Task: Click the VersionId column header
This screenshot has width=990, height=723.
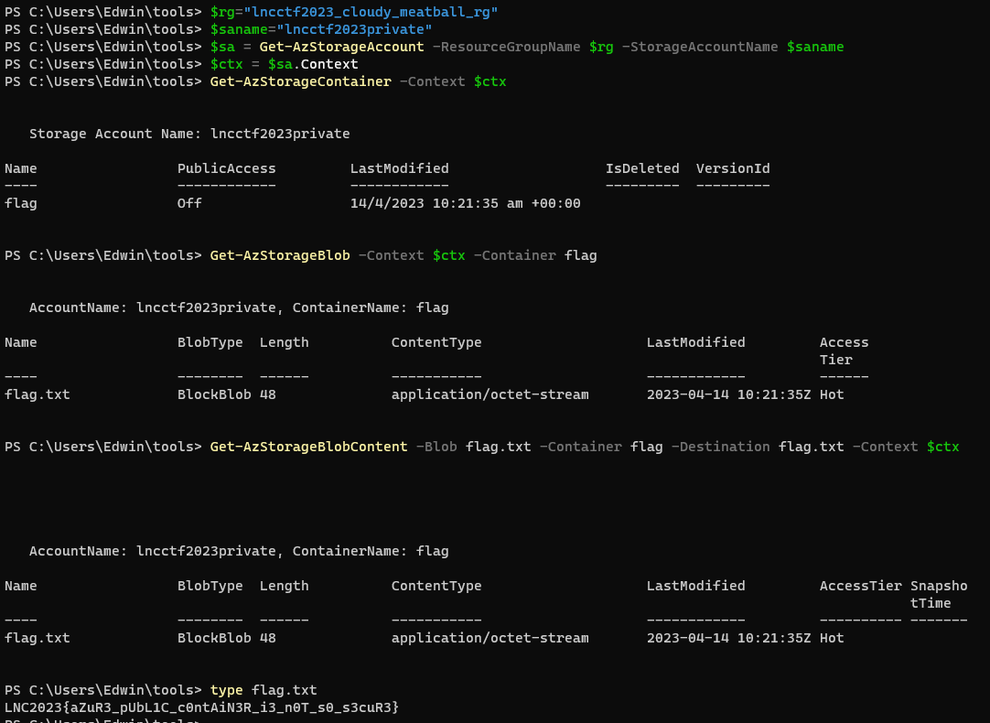Action: click(x=732, y=168)
